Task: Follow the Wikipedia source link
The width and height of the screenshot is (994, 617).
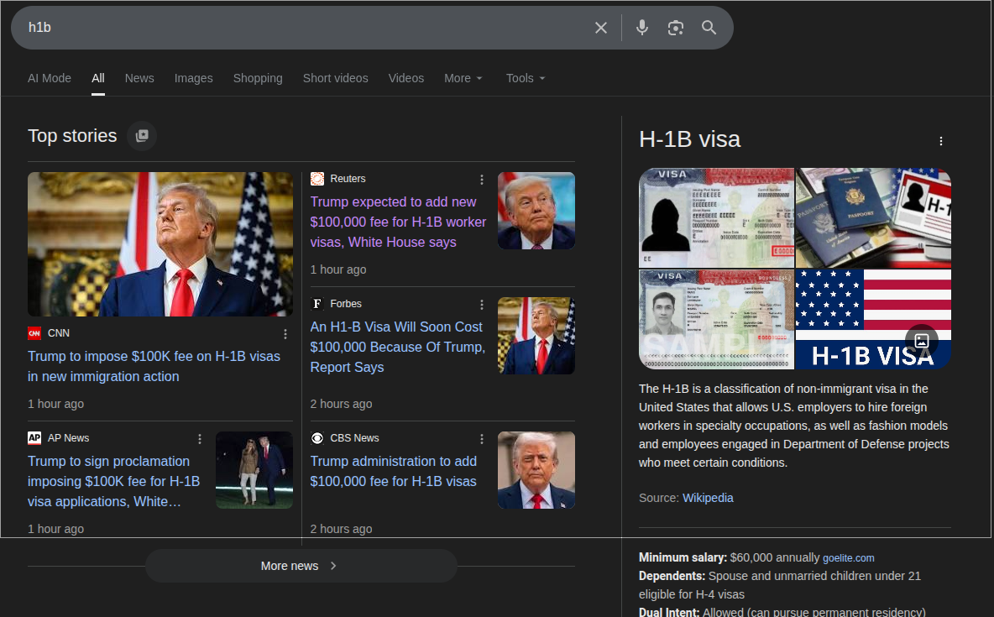Action: [708, 498]
